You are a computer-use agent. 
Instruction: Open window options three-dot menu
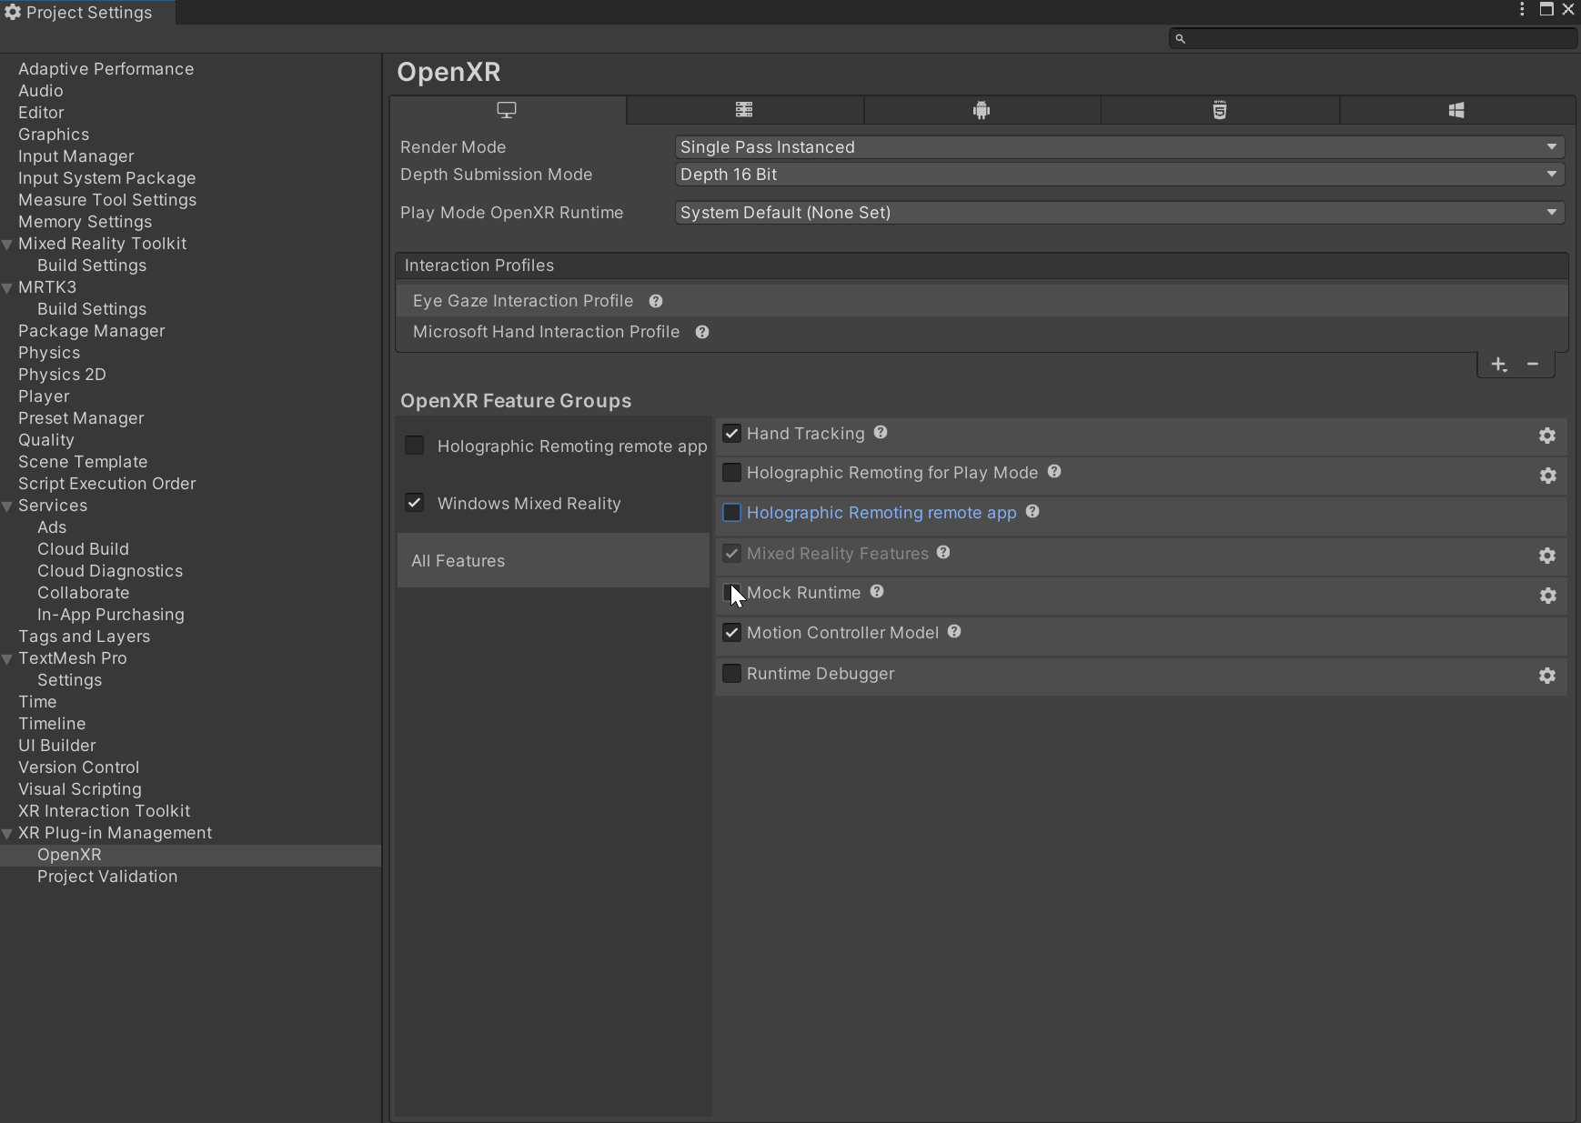(1521, 10)
